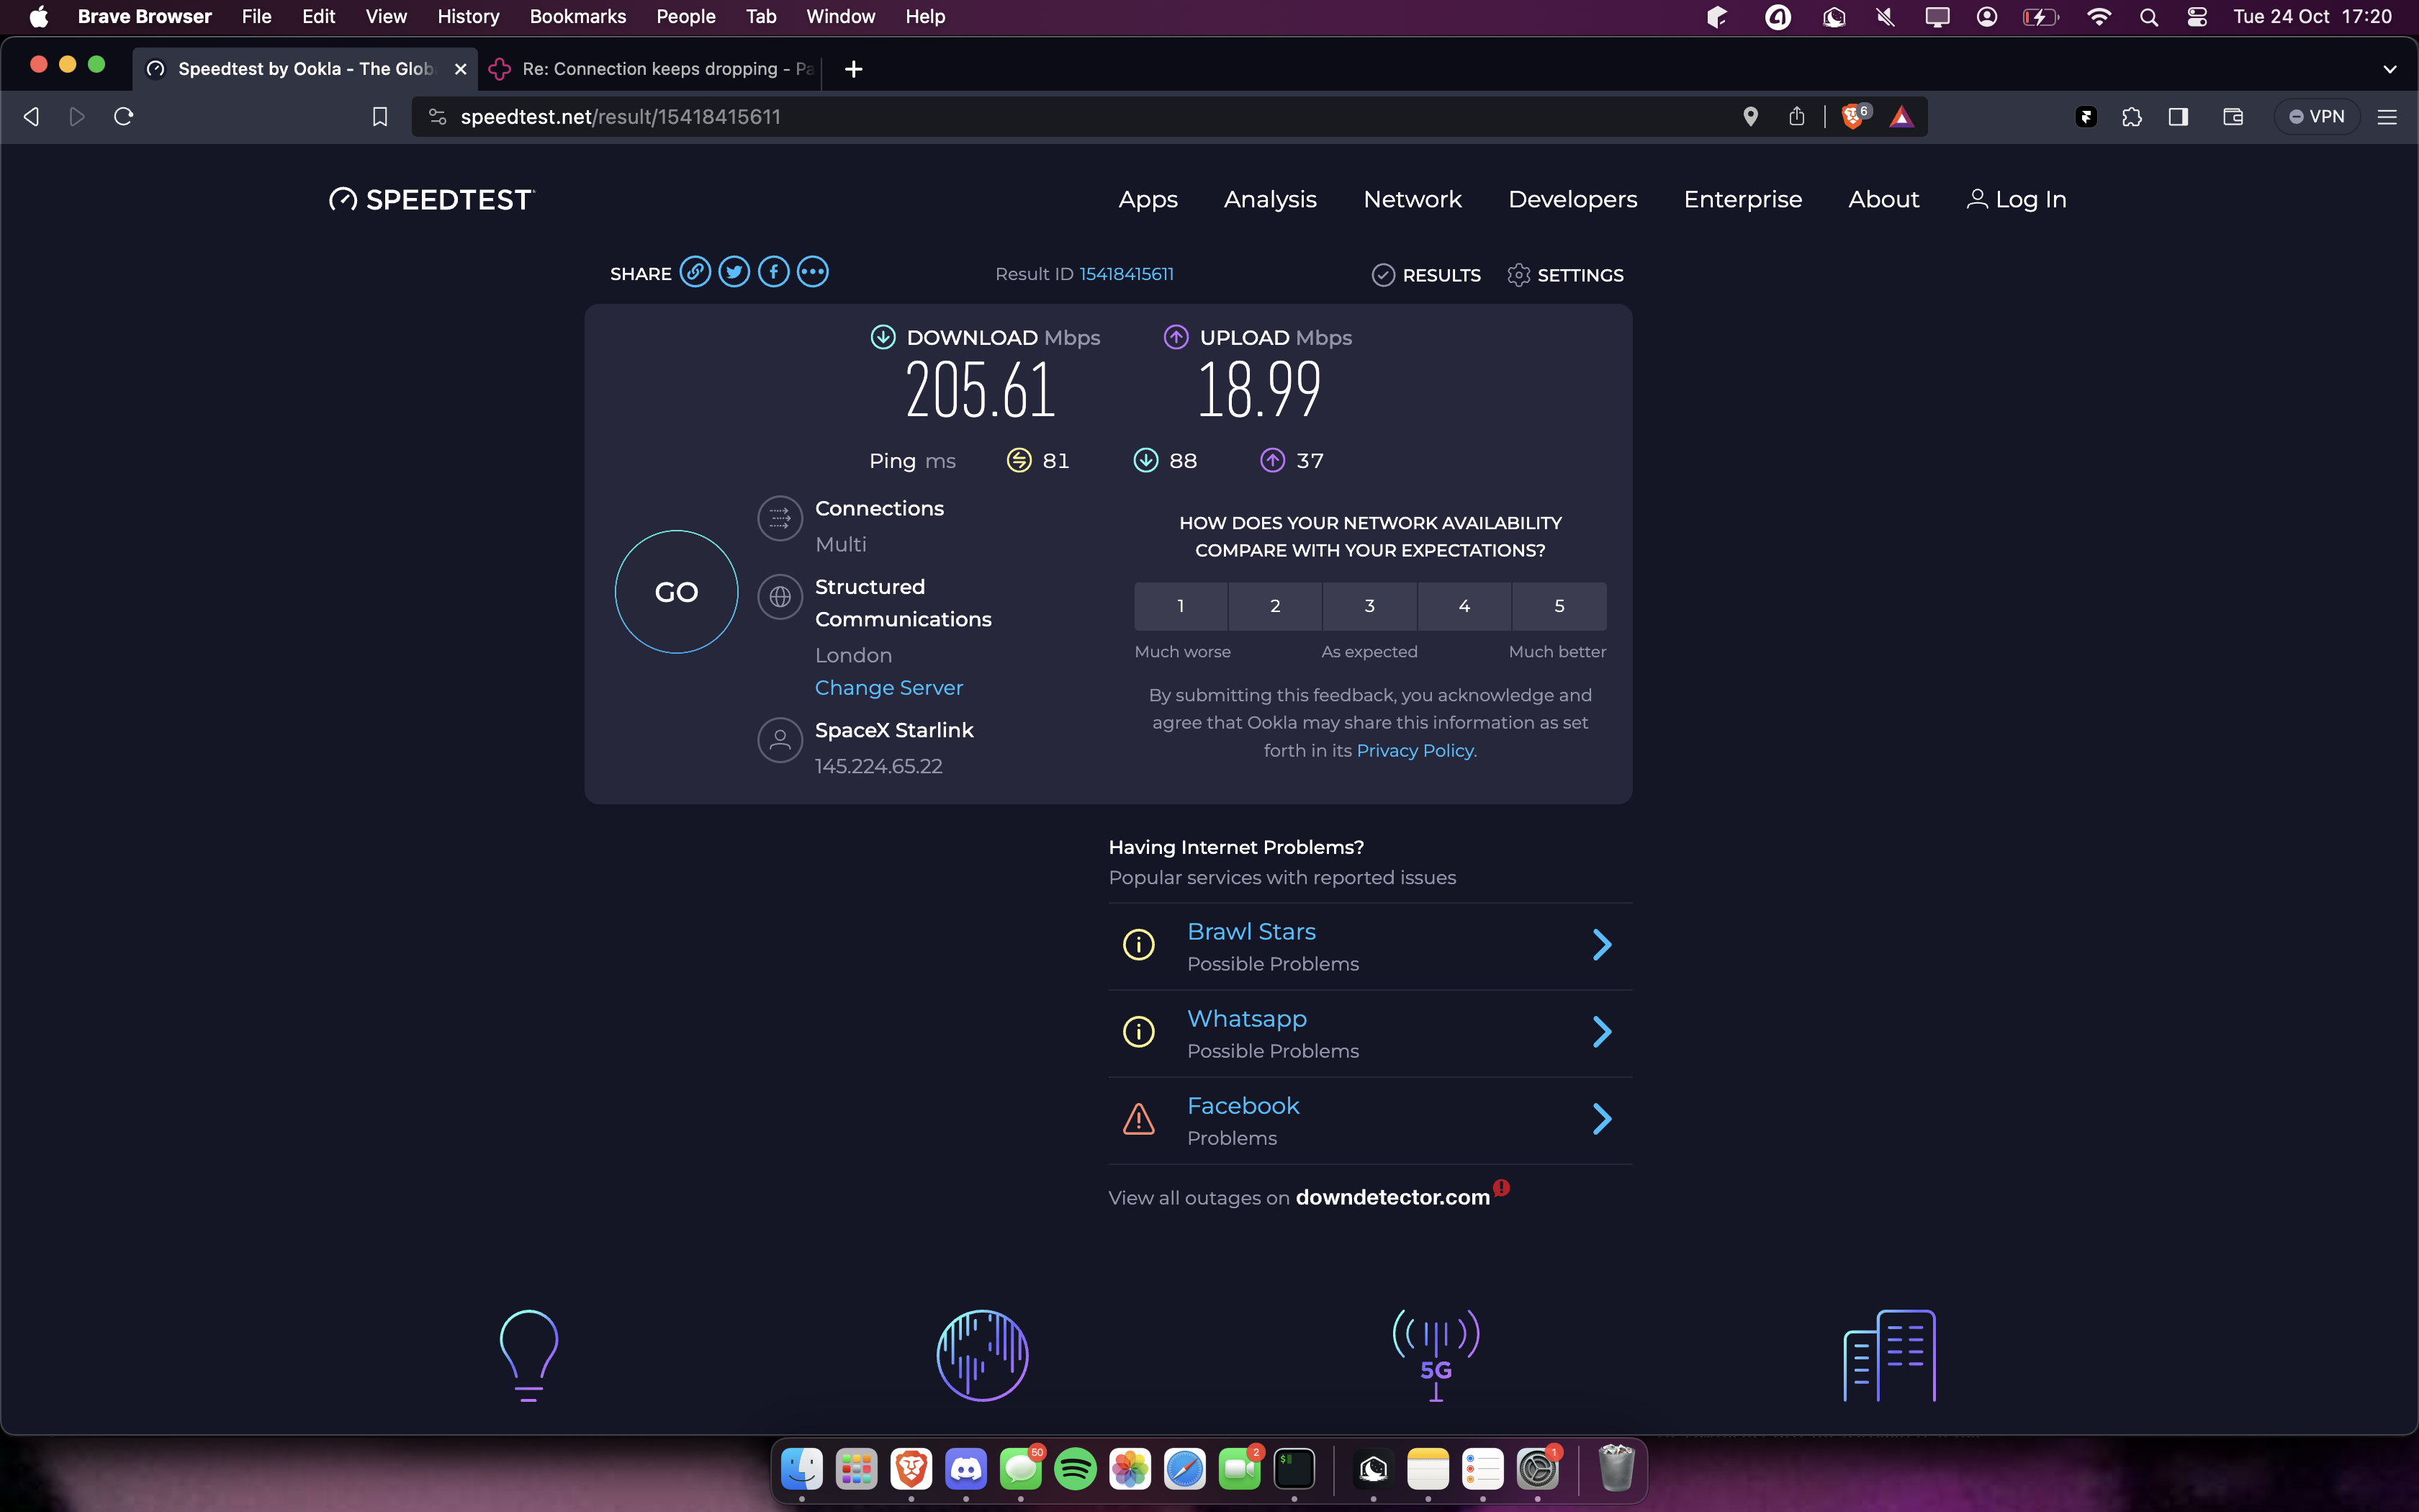Open the Bookmarks menu in the menu bar
Image resolution: width=2419 pixels, height=1512 pixels.
point(577,16)
